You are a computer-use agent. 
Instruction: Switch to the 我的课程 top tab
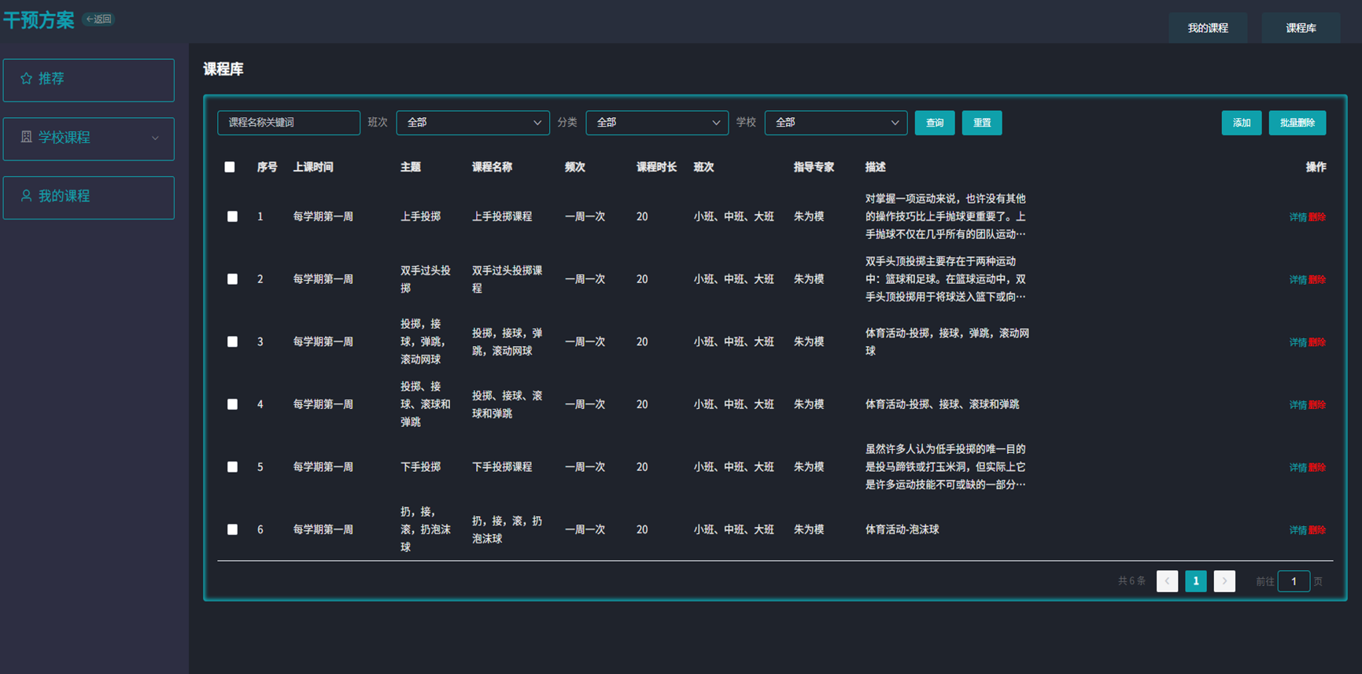click(1208, 28)
